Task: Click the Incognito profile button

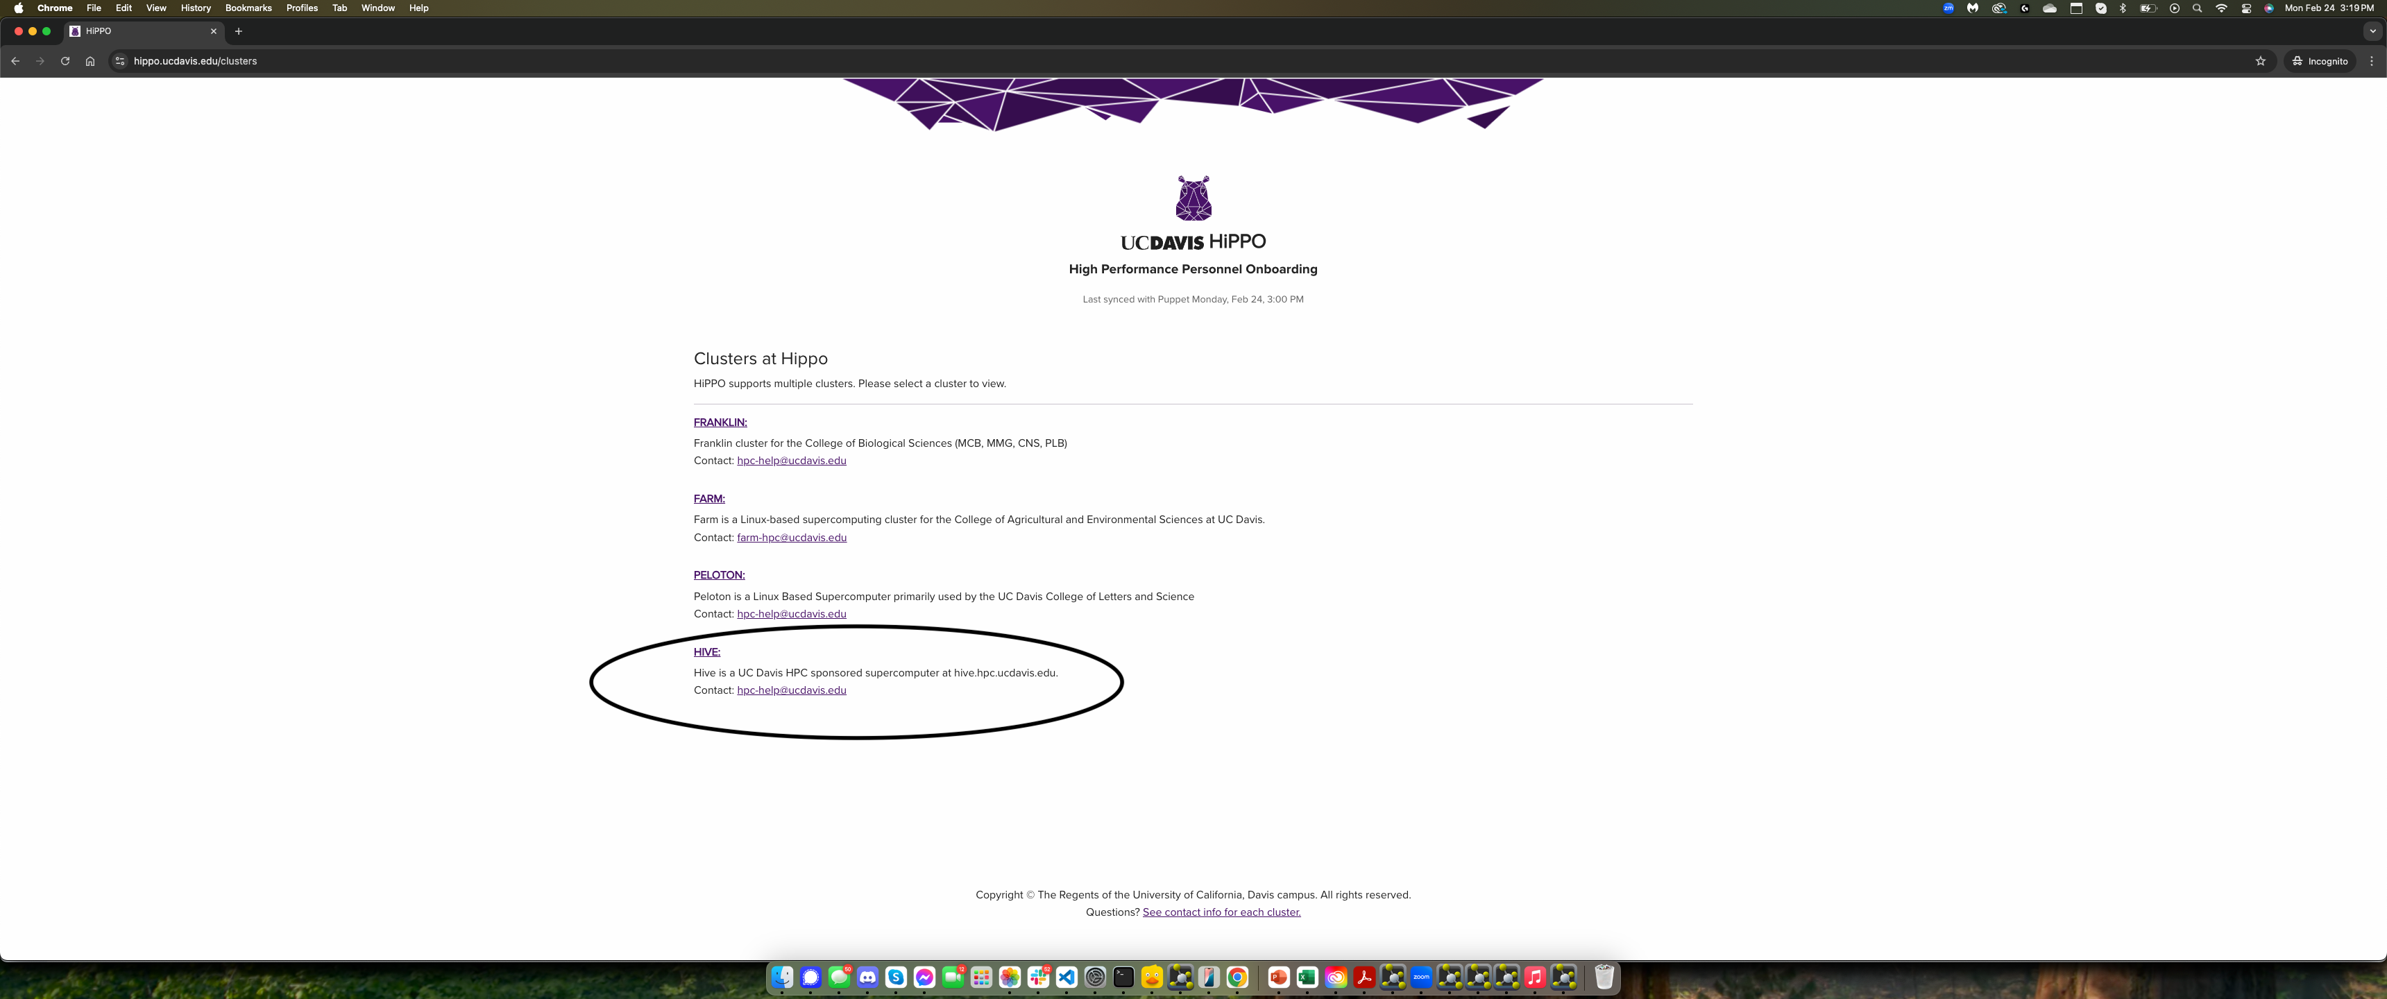Action: point(2320,61)
